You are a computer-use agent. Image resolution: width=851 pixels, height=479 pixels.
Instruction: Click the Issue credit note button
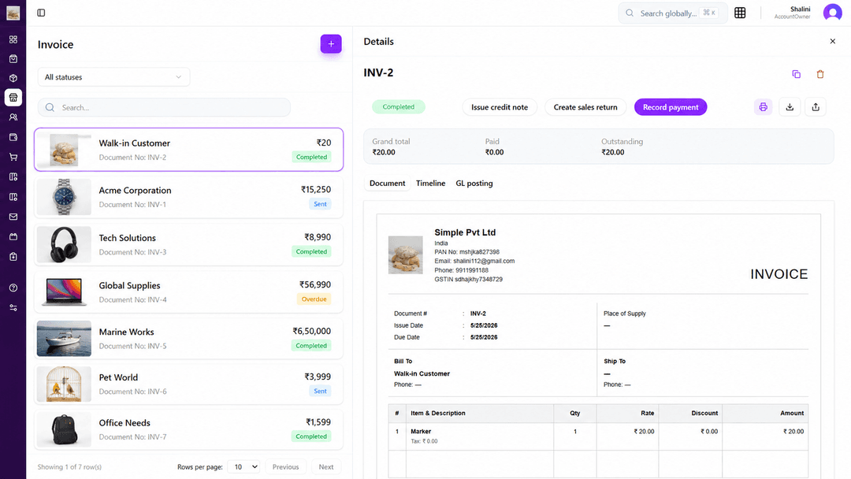point(500,107)
